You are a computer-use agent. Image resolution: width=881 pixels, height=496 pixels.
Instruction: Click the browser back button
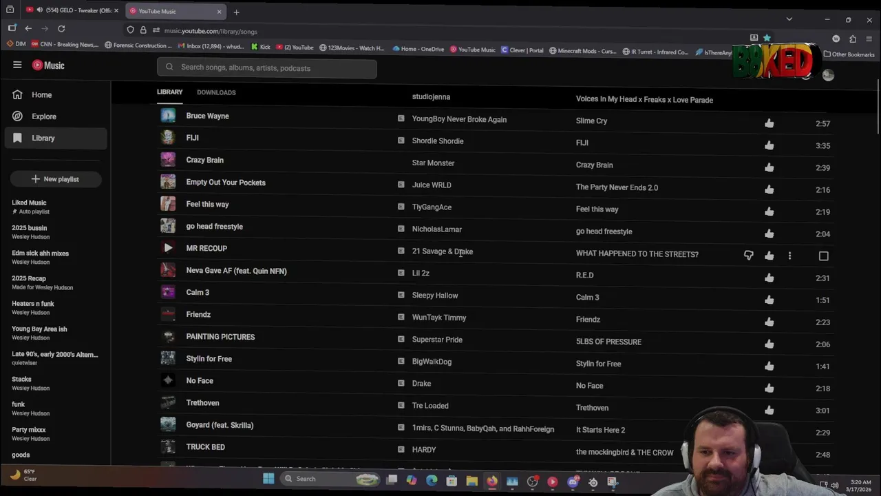pyautogui.click(x=28, y=28)
